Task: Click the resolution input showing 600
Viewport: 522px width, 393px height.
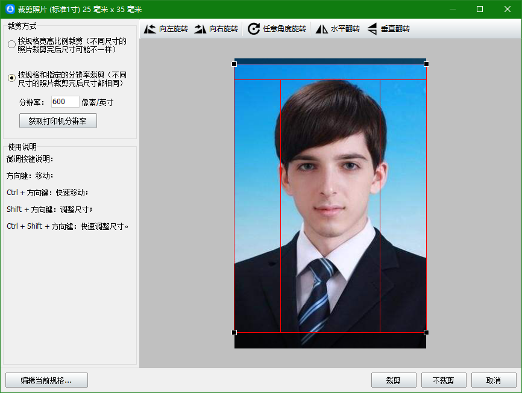Action: (64, 101)
